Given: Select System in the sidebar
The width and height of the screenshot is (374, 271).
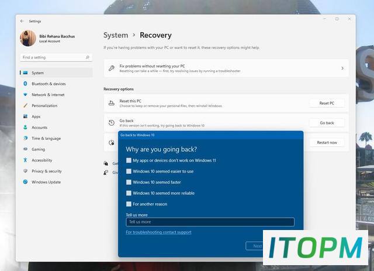Looking at the screenshot, I should (56, 73).
